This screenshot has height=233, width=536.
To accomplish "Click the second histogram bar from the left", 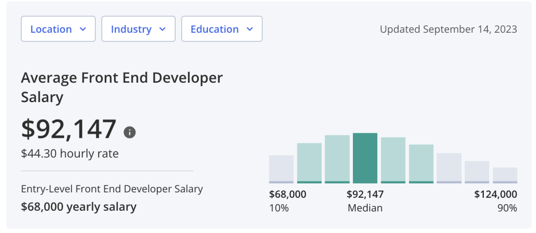I will click(309, 163).
